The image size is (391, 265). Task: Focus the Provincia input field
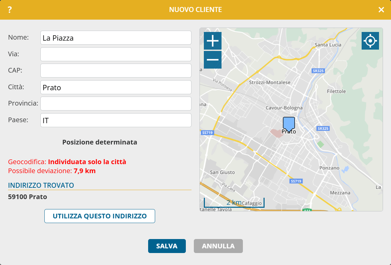(x=116, y=104)
